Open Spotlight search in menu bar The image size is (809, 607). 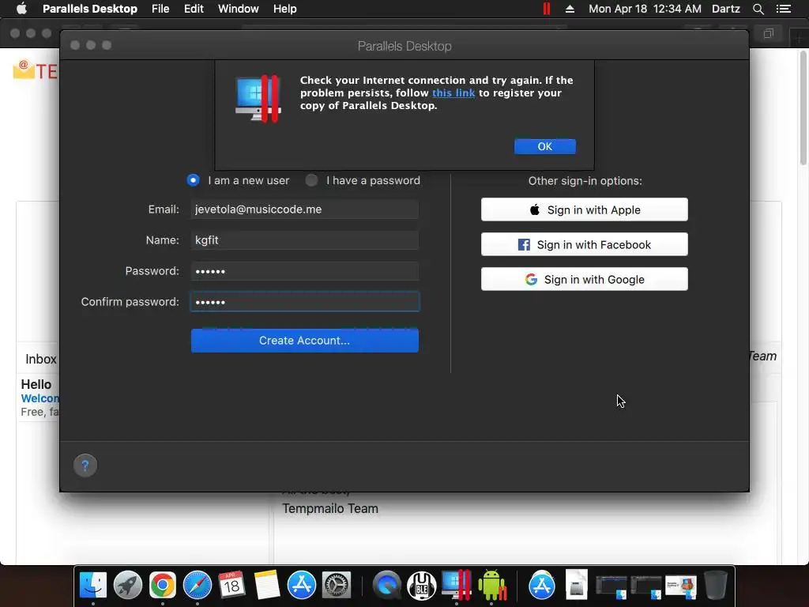click(x=758, y=9)
